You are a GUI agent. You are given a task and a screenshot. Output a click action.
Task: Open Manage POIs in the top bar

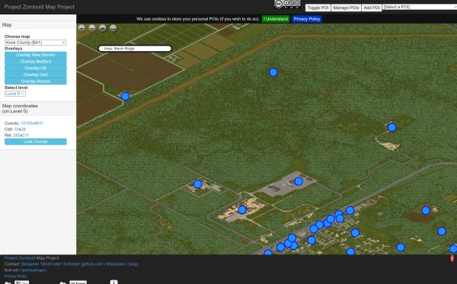[346, 8]
